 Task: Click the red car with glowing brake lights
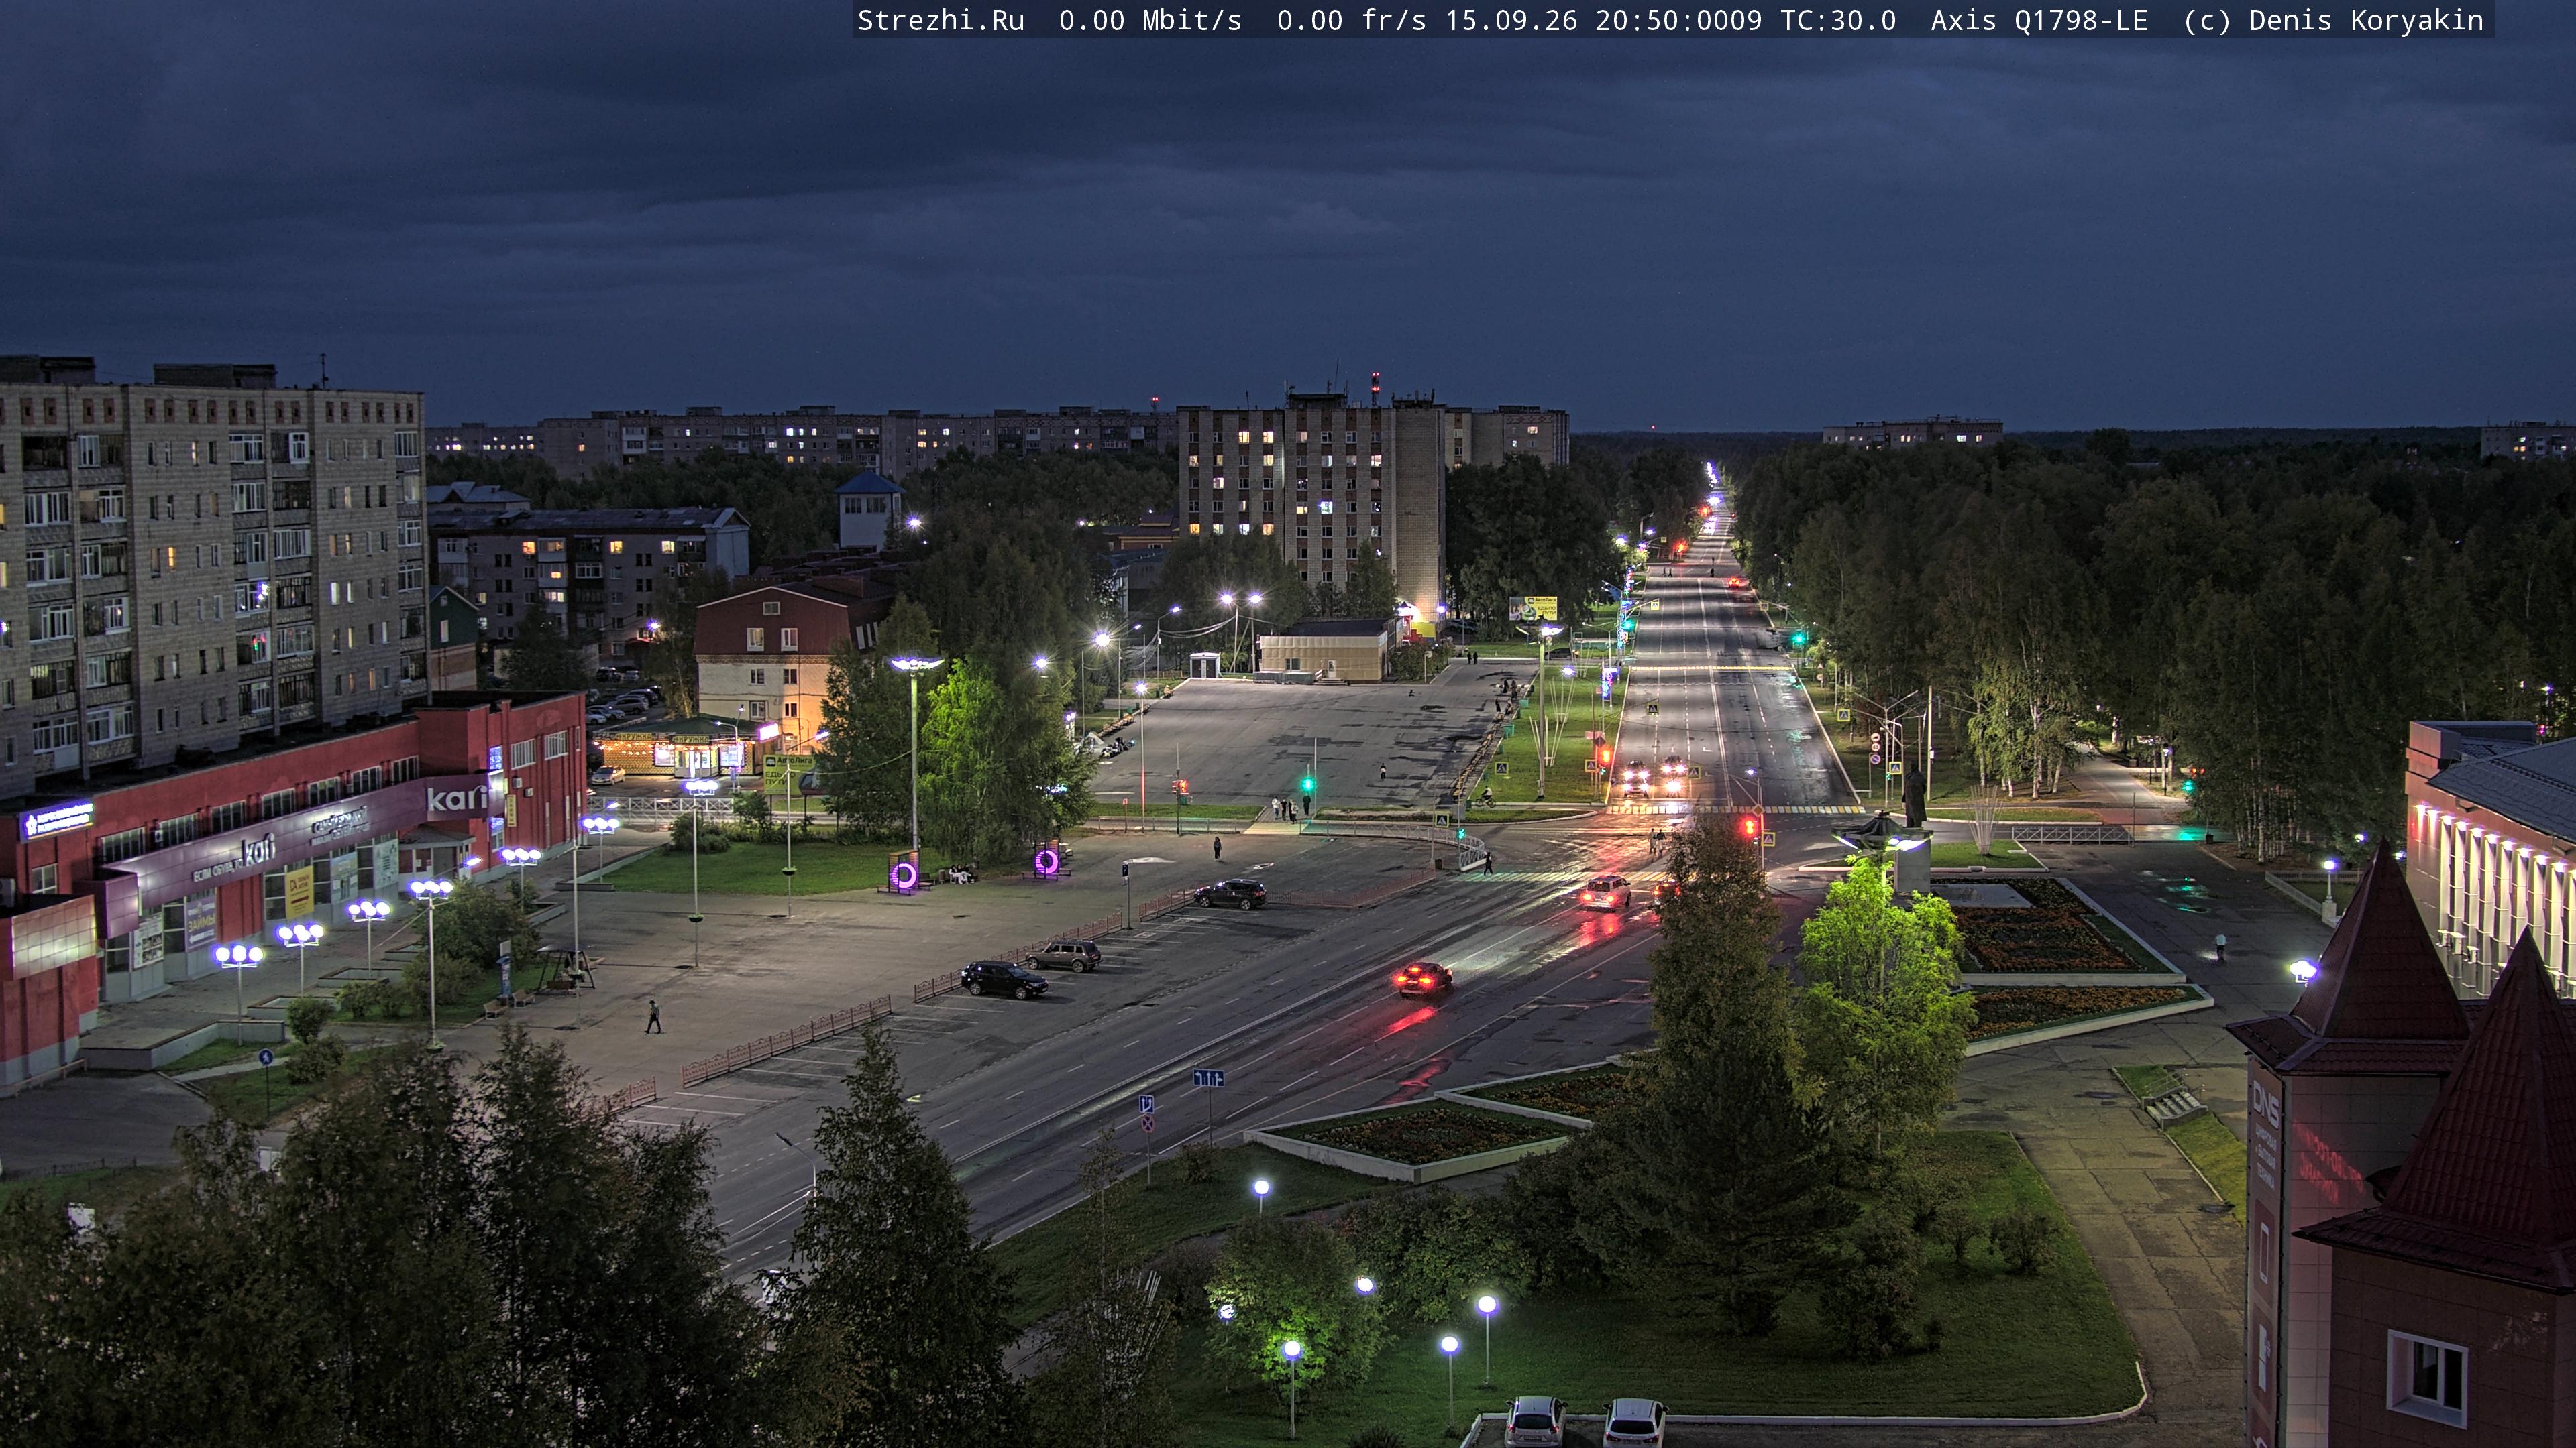[x=1423, y=978]
